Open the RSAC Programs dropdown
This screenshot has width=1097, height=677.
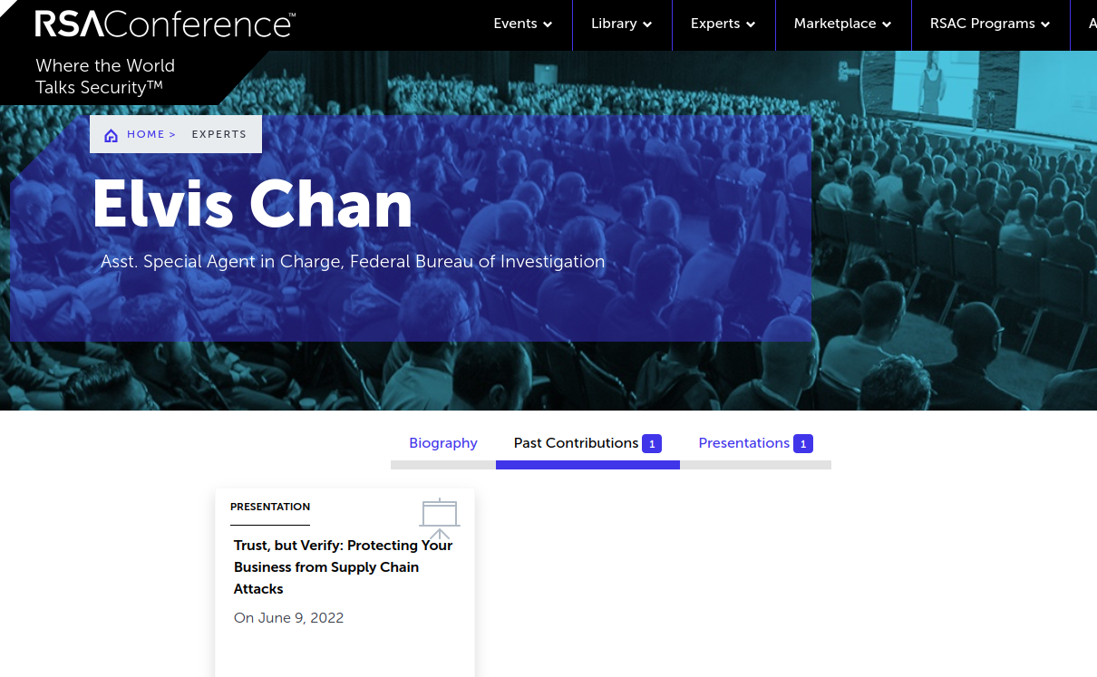990,24
